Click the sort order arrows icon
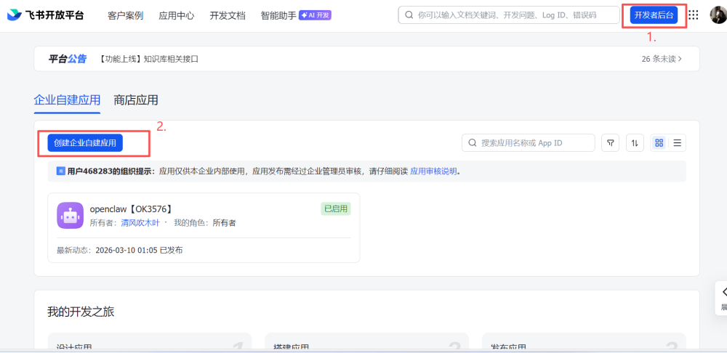This screenshot has height=353, width=727. pos(635,143)
